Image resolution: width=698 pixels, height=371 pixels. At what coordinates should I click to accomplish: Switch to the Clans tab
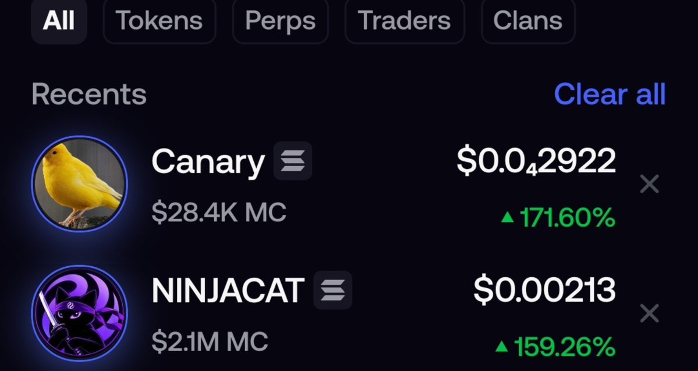[528, 21]
